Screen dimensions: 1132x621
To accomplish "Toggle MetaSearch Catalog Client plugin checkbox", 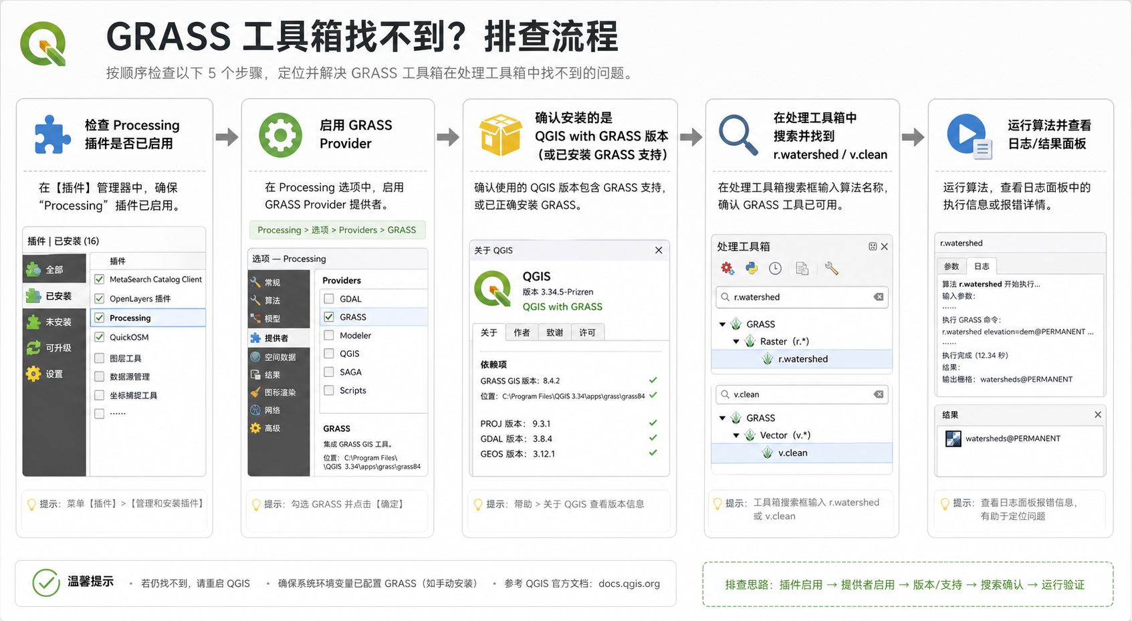I will click(x=99, y=279).
